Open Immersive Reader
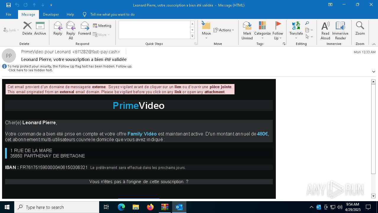The width and height of the screenshot is (378, 213). [x=340, y=30]
